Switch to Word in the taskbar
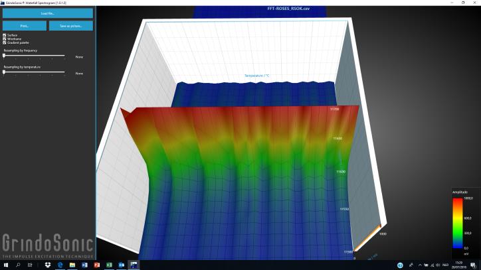This screenshot has width=481, height=270. tap(84, 265)
